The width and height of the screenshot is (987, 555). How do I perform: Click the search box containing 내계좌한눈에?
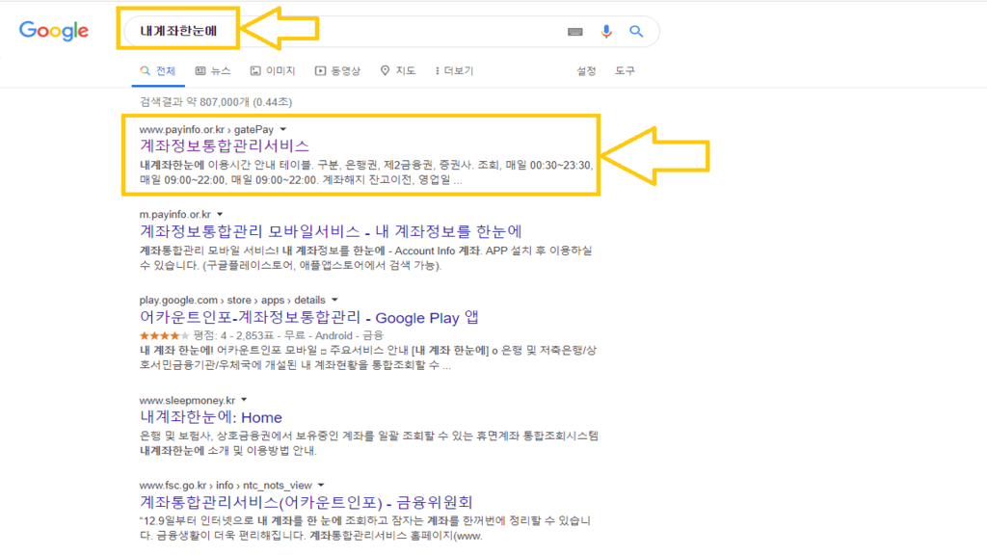pyautogui.click(x=390, y=32)
